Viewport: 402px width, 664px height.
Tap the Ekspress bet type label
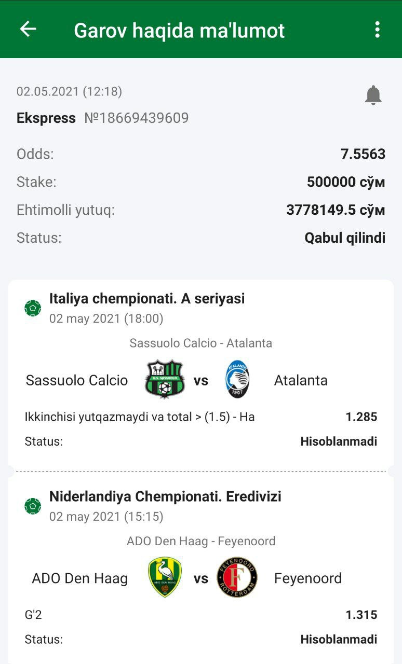coord(46,118)
